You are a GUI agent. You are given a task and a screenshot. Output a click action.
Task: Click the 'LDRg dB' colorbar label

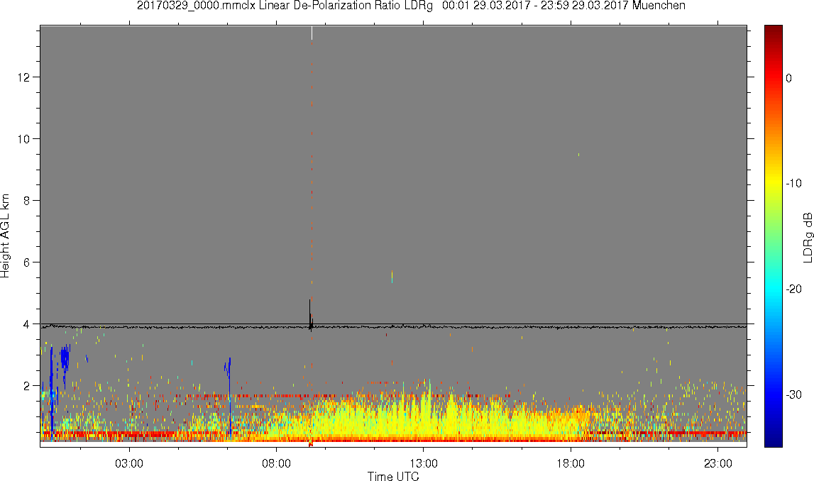807,237
